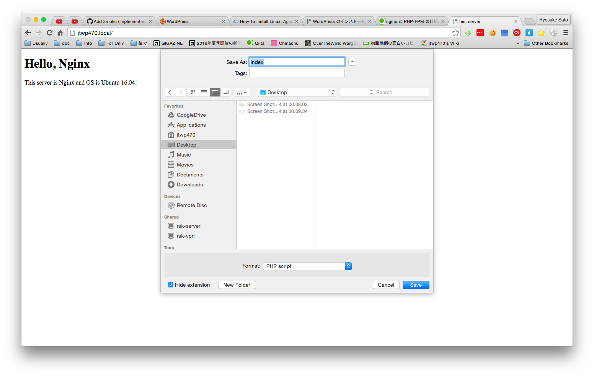Image resolution: width=594 pixels, height=377 pixels.
Task: Switch file dialog to icon view
Action: coord(193,92)
